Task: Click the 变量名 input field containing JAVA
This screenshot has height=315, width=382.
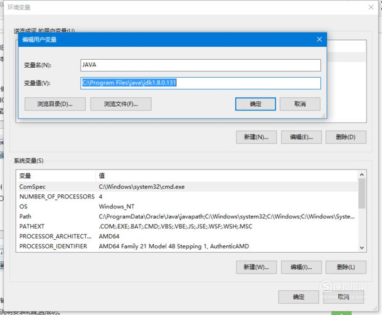Action: pos(200,65)
